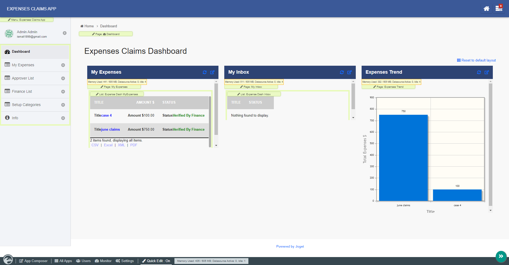Edit the Page: Dashboard quick-edit tag
The width and height of the screenshot is (509, 265).
(106, 34)
